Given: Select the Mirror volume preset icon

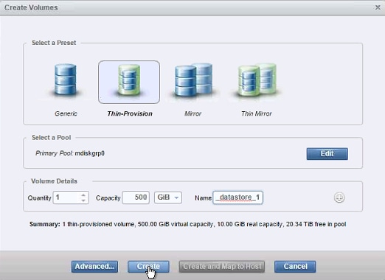Looking at the screenshot, I should pyautogui.click(x=193, y=80).
